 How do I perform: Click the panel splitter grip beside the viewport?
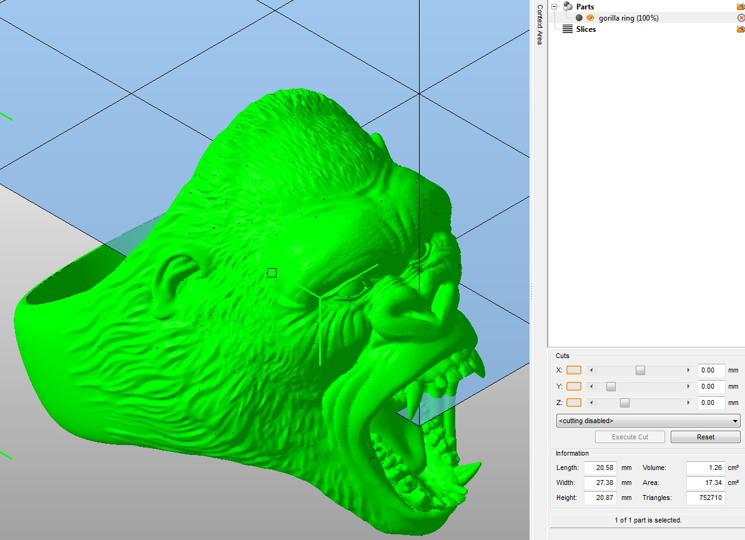click(x=531, y=292)
